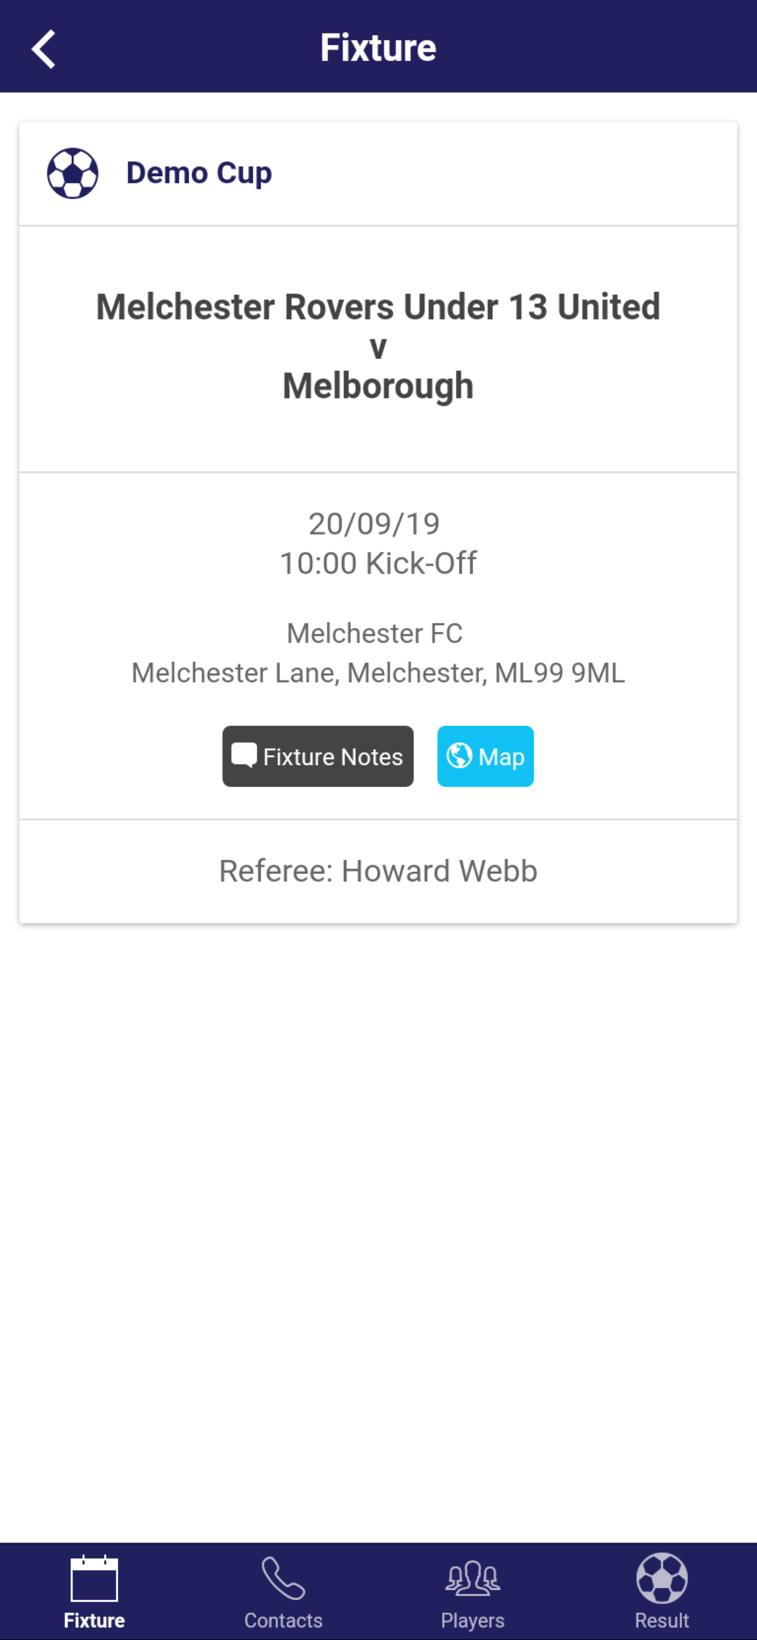
Task: Open the Demo Cup competition title
Action: point(199,173)
